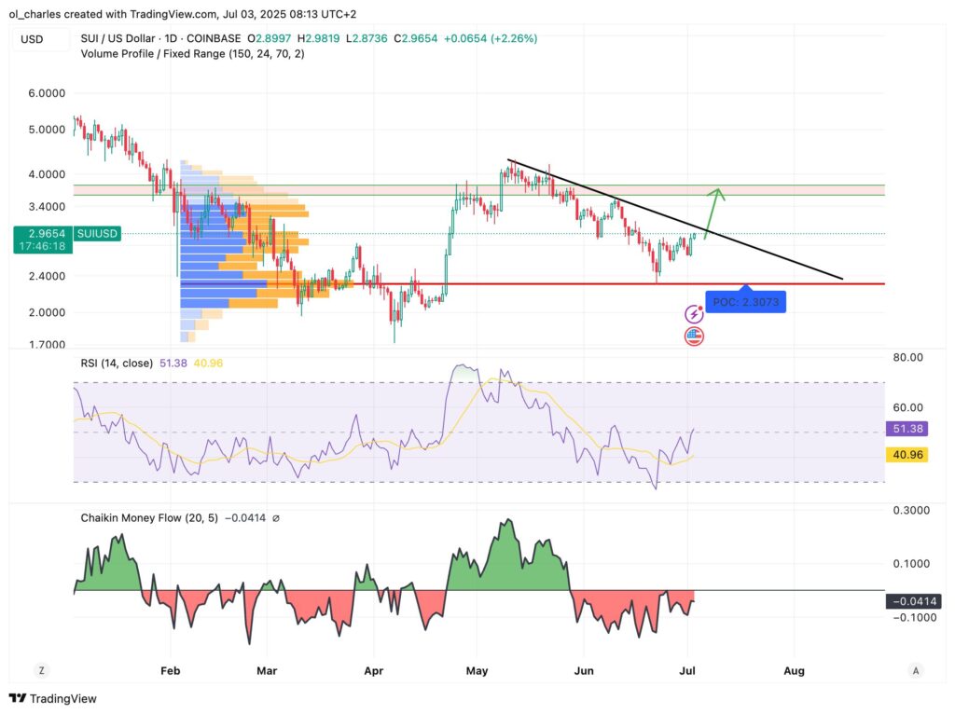Click the red horizontal support line

tap(560, 283)
